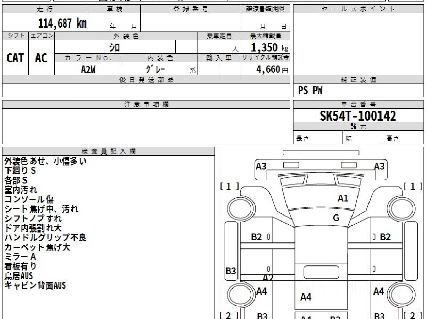Click the 輸入車 header
The width and height of the screenshot is (426, 319).
219,58
